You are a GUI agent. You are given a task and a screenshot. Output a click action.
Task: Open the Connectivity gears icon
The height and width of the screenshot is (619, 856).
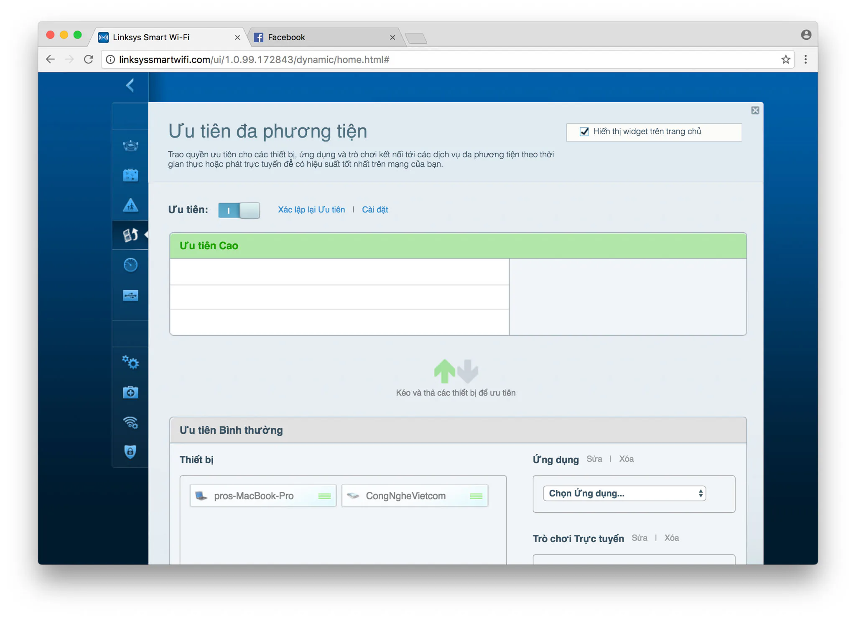tap(130, 362)
